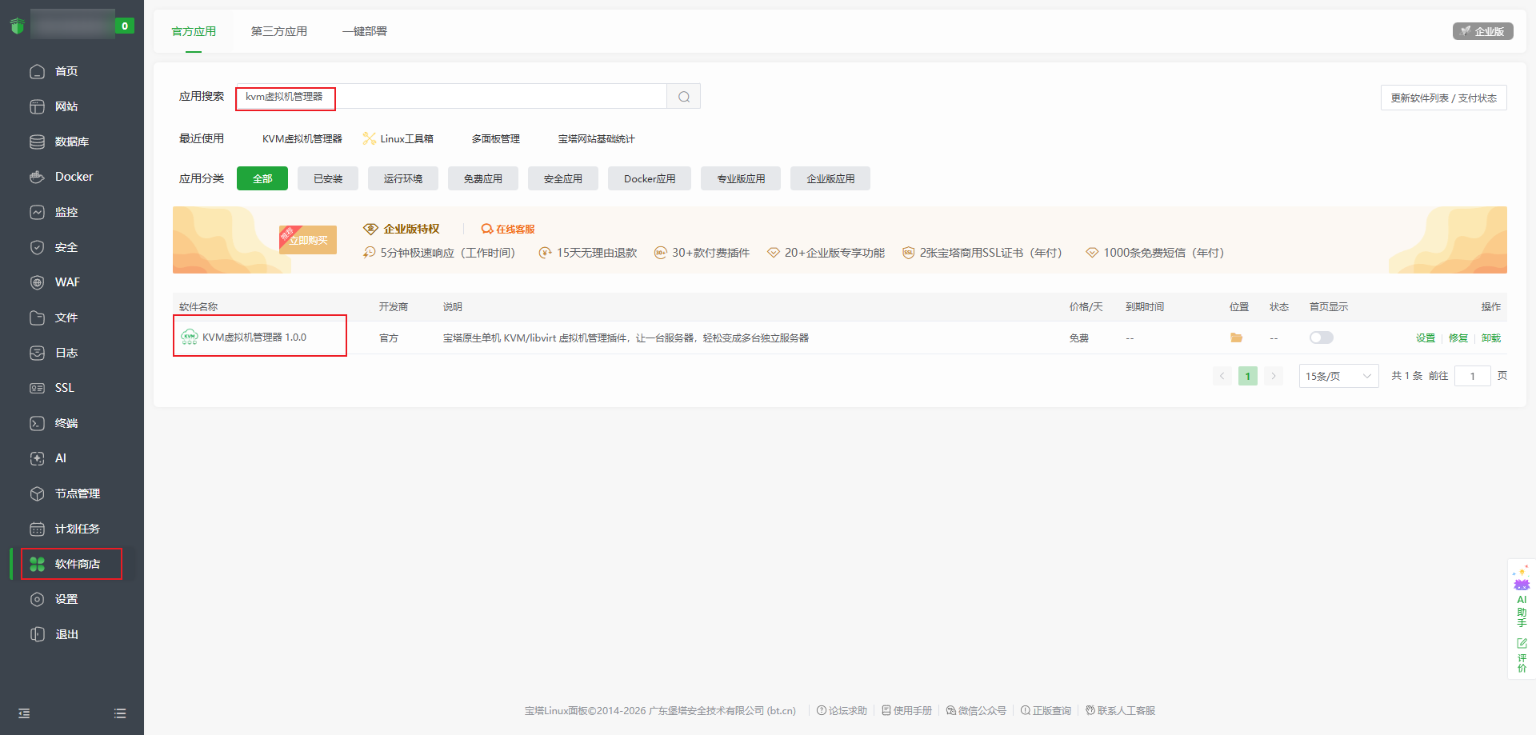Open recently used Linux工具箱 shortcut
This screenshot has height=735, width=1536.
coord(398,138)
